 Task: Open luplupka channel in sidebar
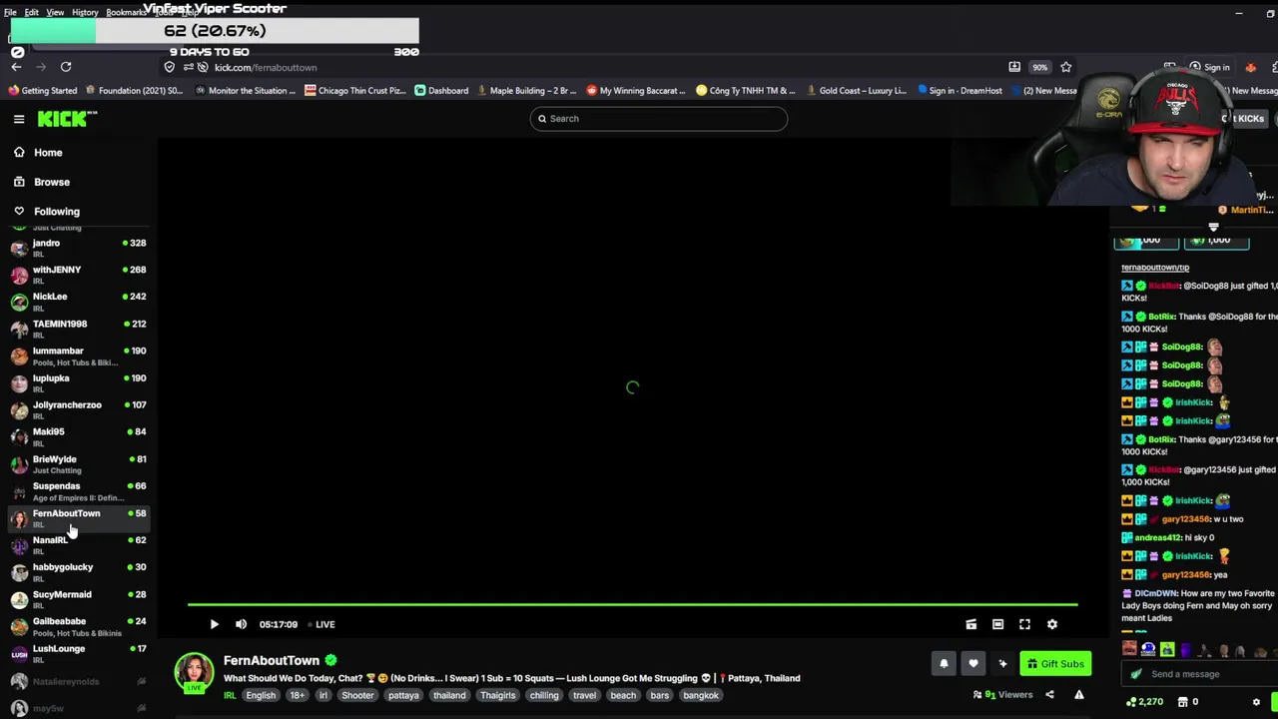click(78, 382)
